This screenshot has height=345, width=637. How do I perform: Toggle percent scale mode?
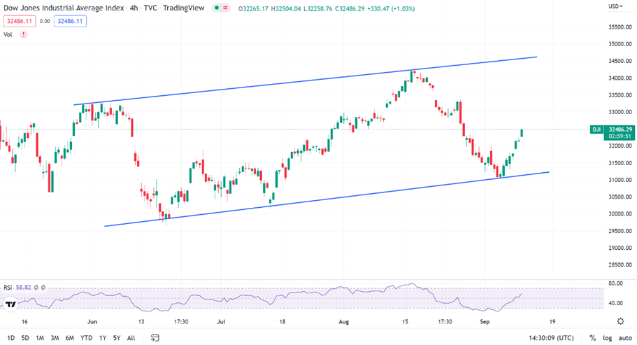coord(593,338)
